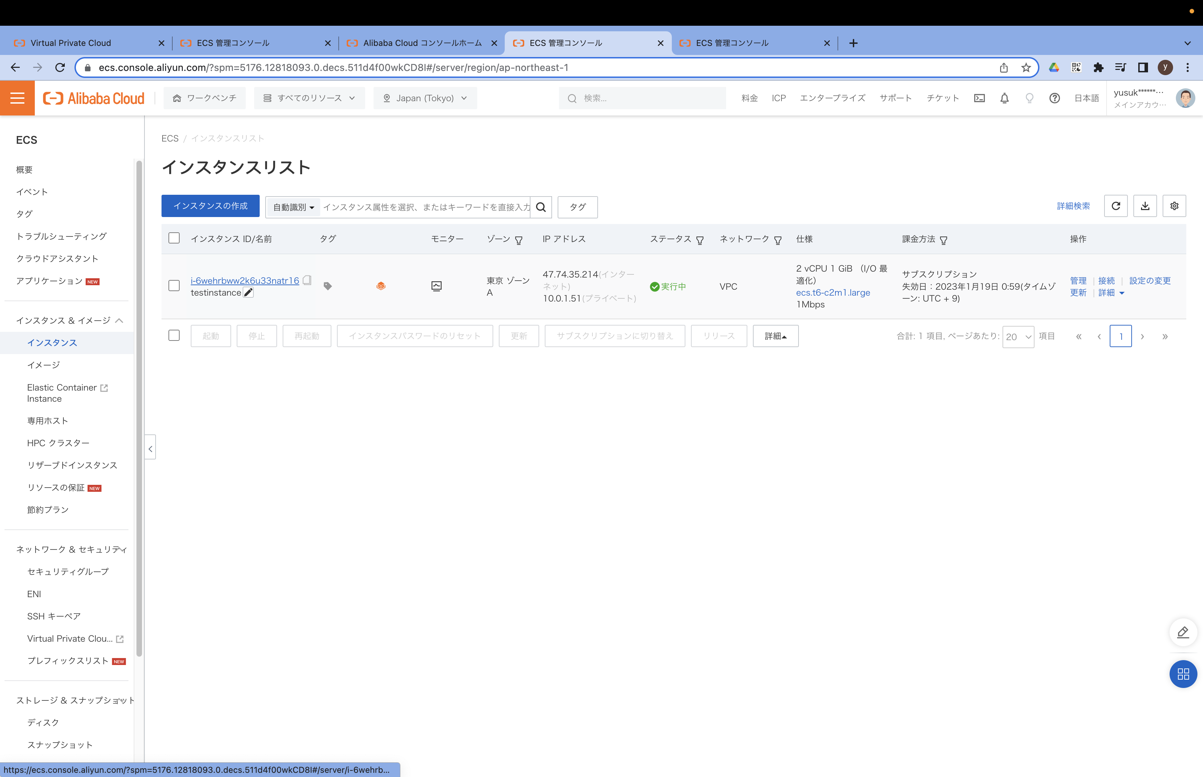Click the pencil edit icon beside testinstance
This screenshot has width=1203, height=777.
249,293
